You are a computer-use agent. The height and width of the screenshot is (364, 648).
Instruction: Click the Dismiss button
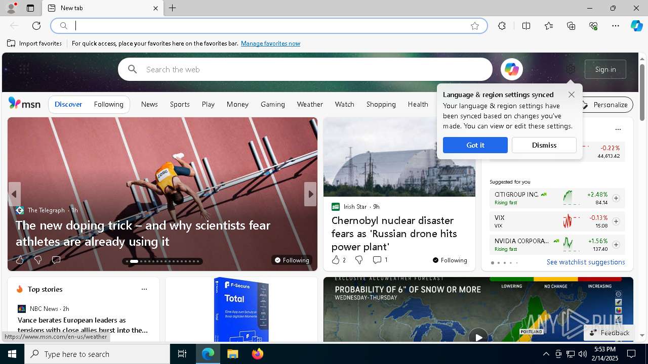click(x=544, y=145)
